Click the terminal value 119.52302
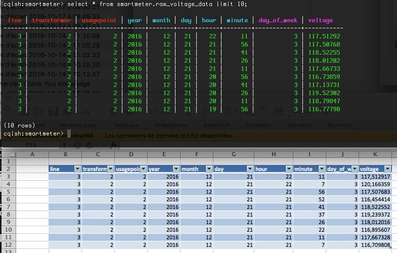 coord(324,93)
